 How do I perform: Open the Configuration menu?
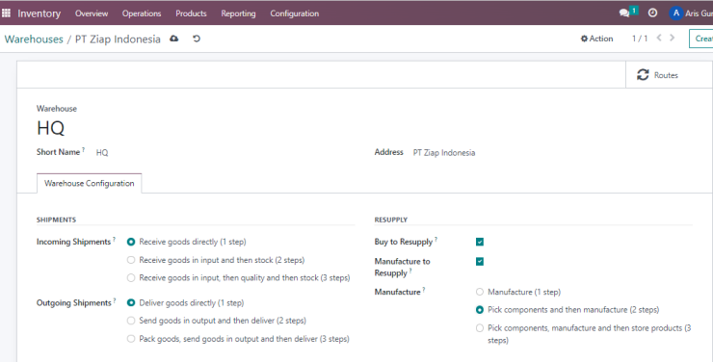(x=294, y=13)
